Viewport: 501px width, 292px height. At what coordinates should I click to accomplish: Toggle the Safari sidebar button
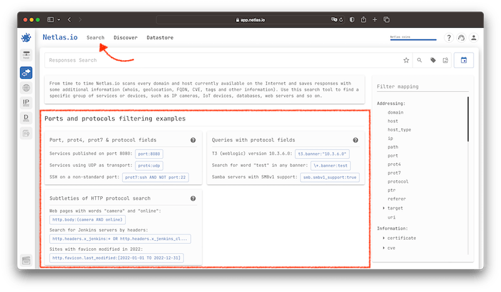pos(51,20)
